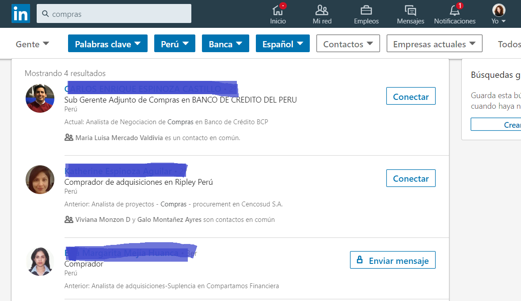Open the Mi red network icon

322,10
